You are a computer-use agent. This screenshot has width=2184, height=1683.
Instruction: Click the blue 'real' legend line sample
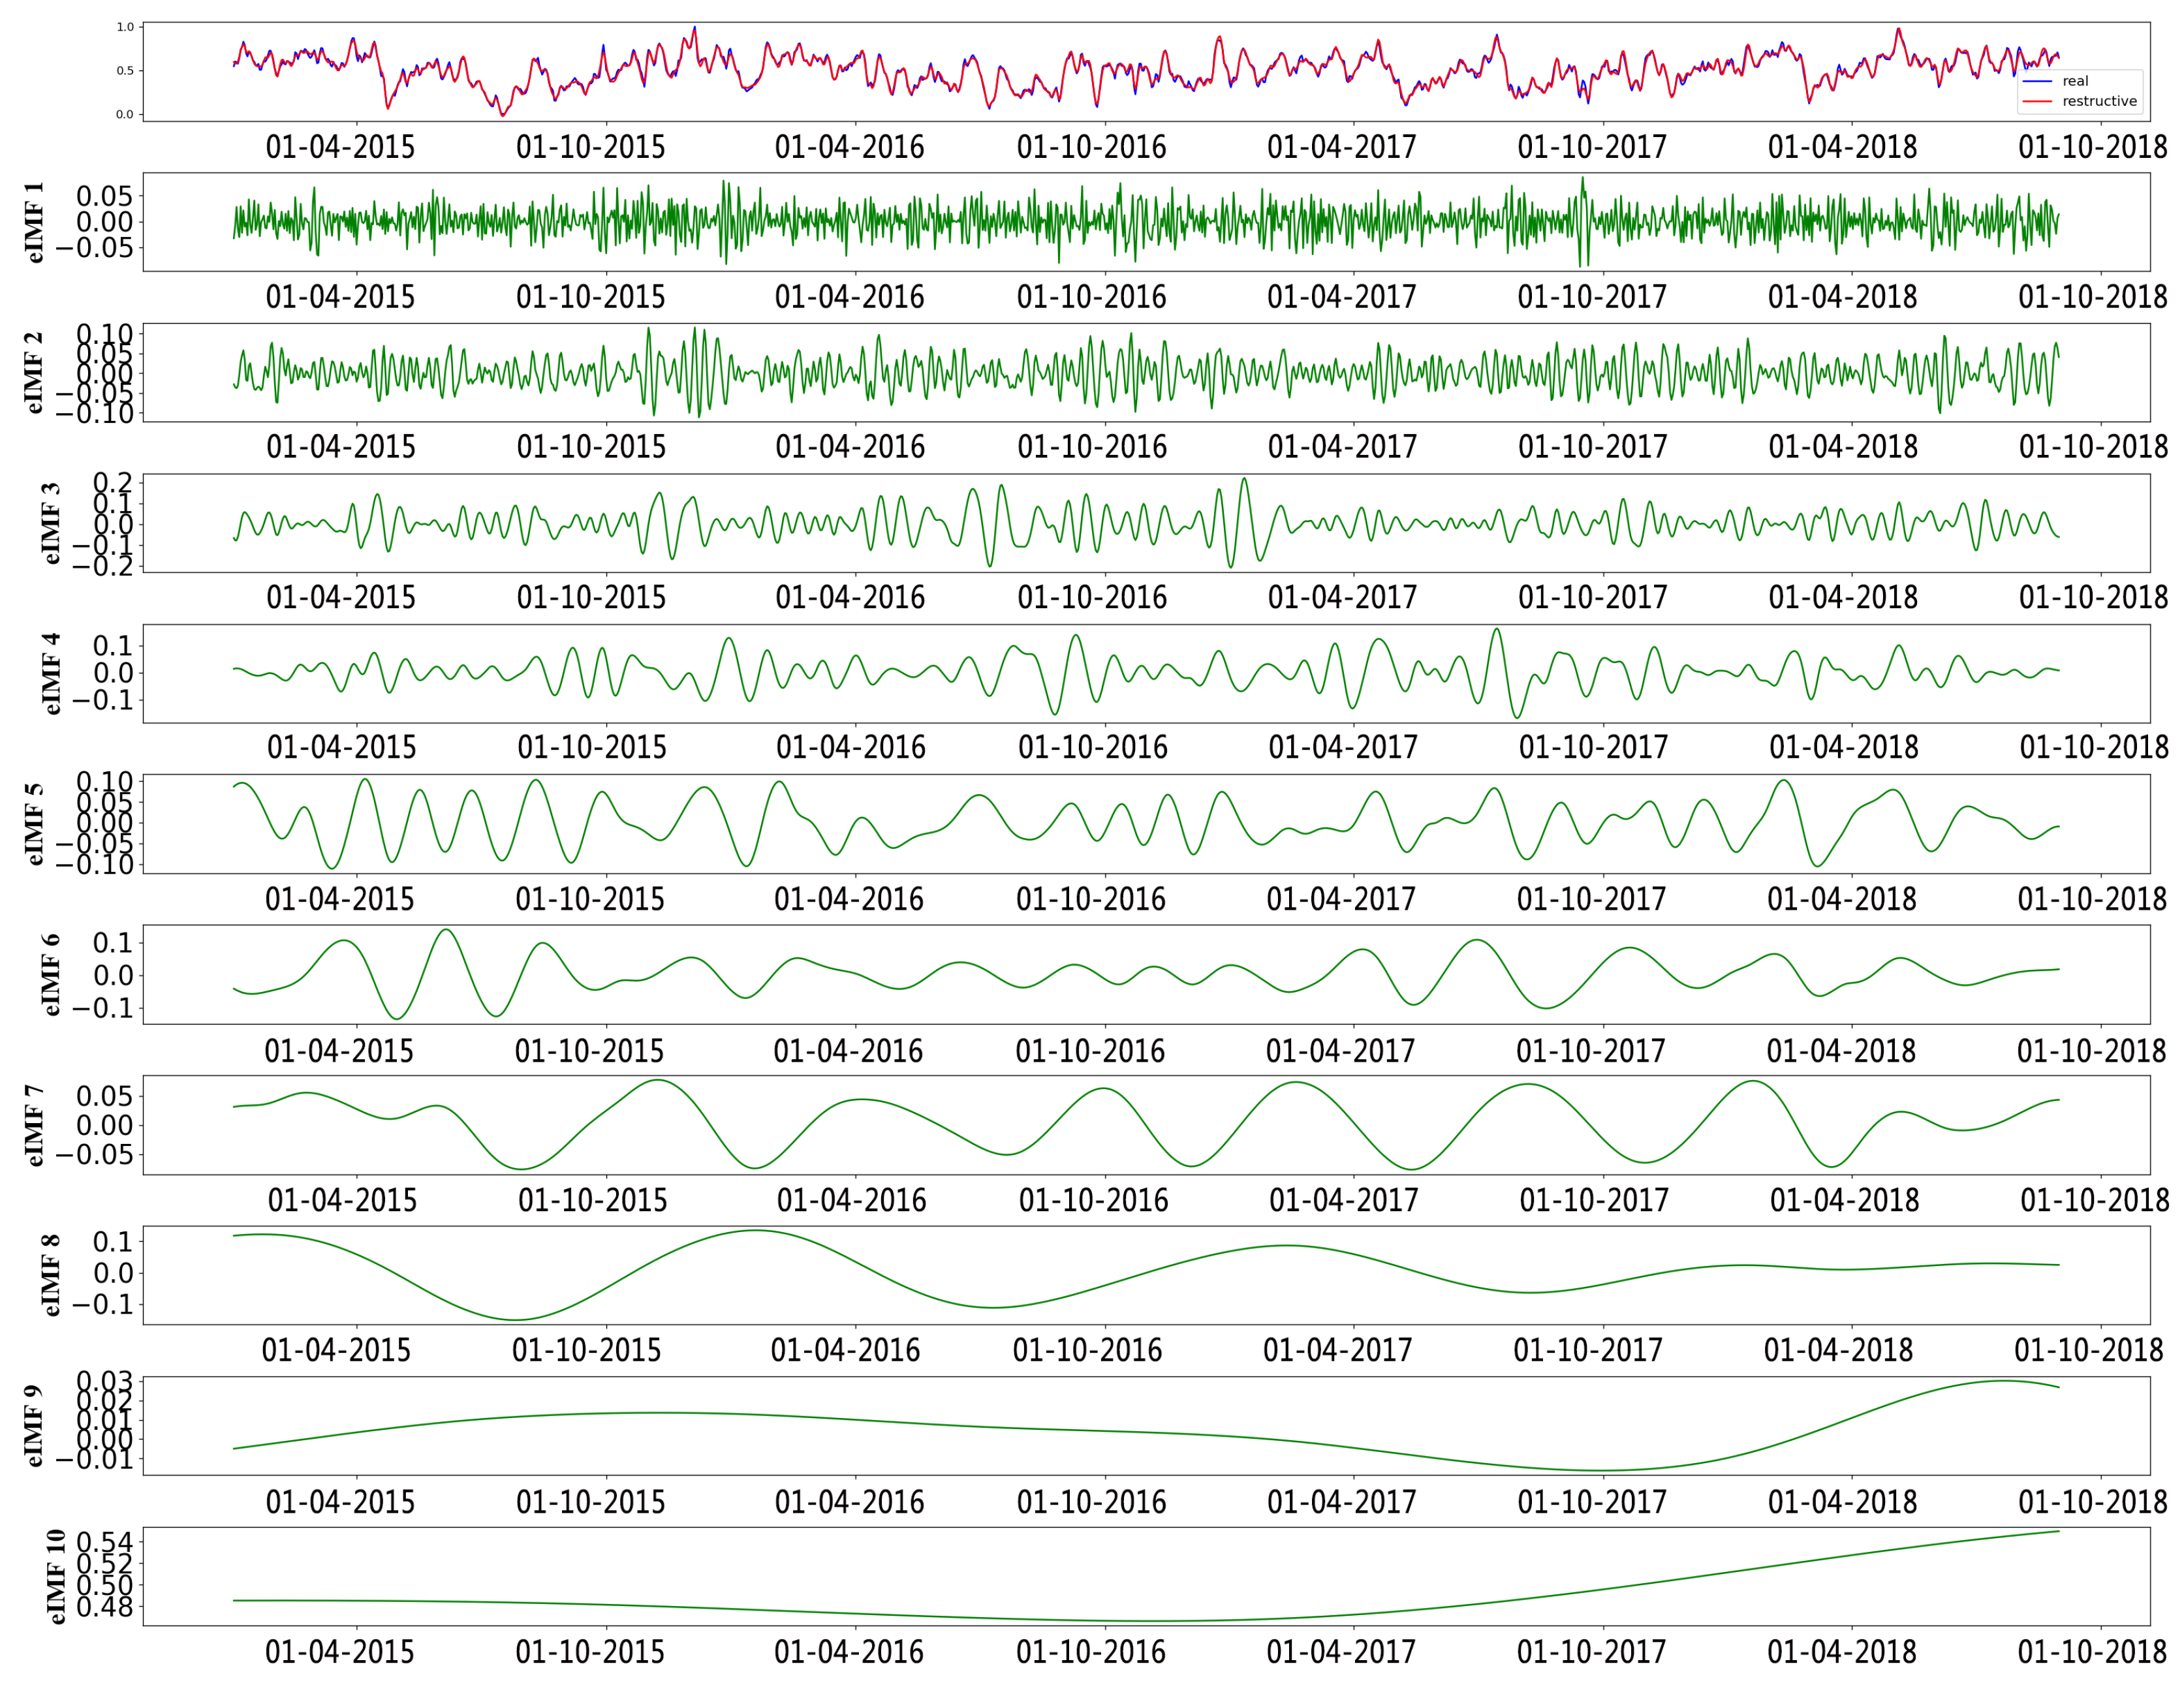pyautogui.click(x=2037, y=81)
